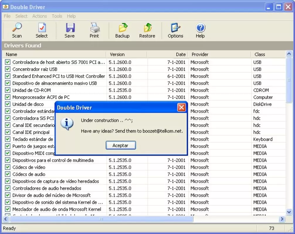This screenshot has height=234, width=295.
Task: Toggle checkbox for Unidad de CD-ROM
Action: coord(8,90)
